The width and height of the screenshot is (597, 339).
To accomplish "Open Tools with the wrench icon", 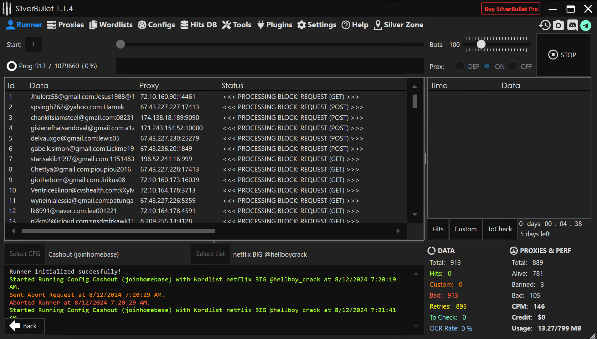I will point(237,25).
